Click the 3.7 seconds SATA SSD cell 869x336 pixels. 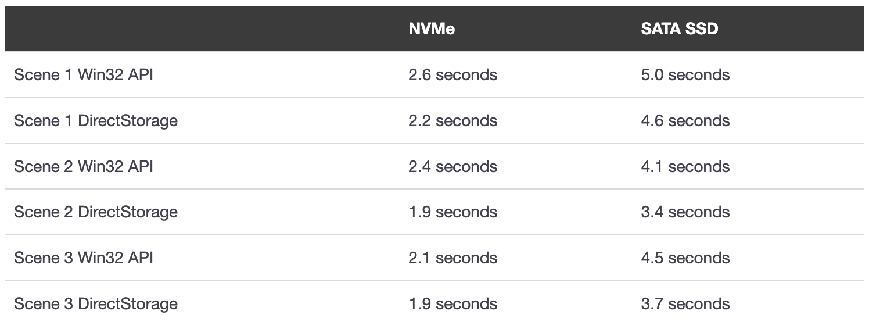[x=685, y=304]
